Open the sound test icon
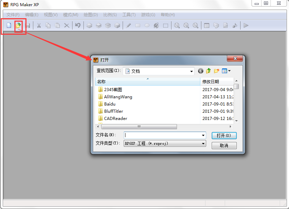The height and width of the screenshot is (209, 289). pos(234,25)
